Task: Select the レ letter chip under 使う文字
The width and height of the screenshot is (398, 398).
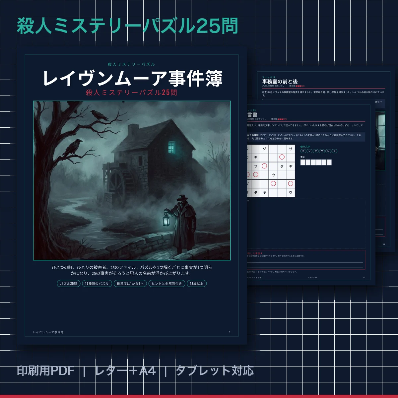Action: point(328,151)
